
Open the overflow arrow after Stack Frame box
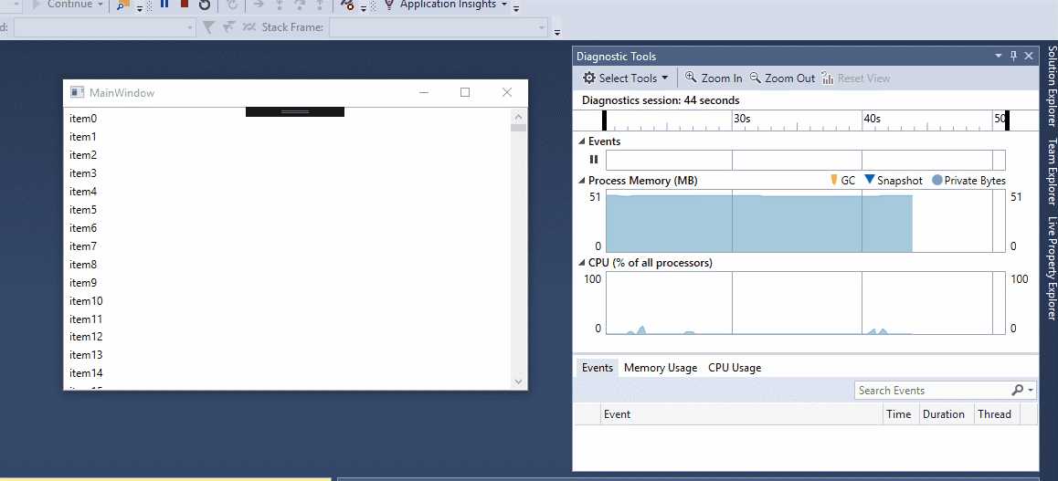point(556,31)
